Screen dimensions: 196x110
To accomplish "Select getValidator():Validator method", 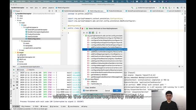I will 99,75.
